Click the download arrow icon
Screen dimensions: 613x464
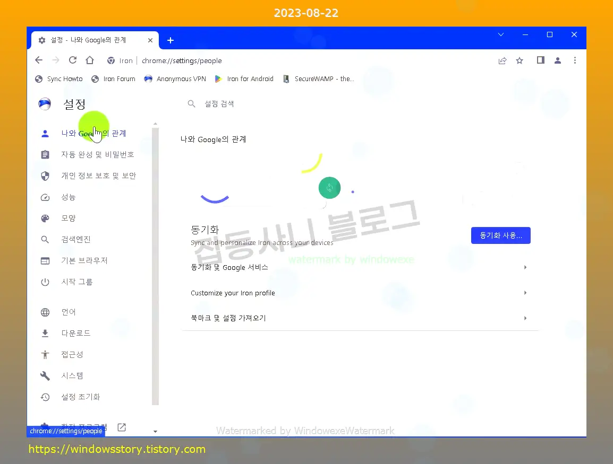point(45,333)
